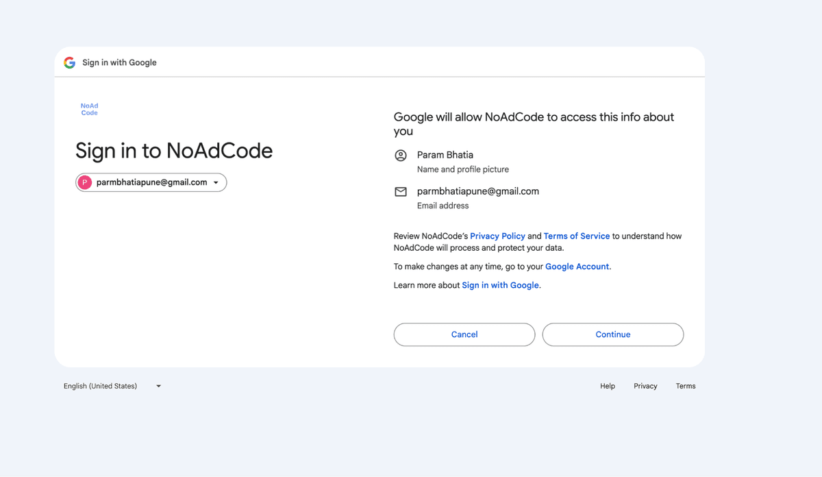Go to your Google Account

click(577, 266)
